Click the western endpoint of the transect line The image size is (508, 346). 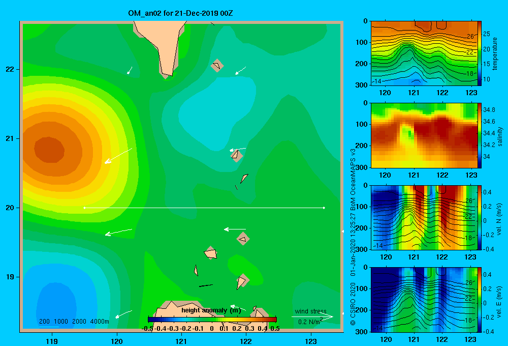[x=84, y=208]
